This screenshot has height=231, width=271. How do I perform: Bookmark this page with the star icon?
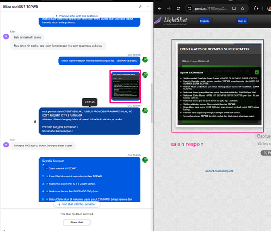tap(243, 8)
